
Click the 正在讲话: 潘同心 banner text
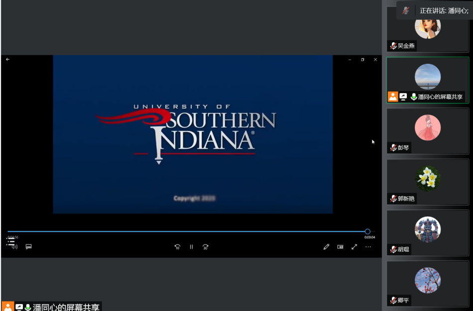[444, 10]
